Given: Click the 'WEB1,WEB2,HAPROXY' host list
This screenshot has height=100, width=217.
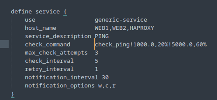Looking at the screenshot, I should pos(124,28).
